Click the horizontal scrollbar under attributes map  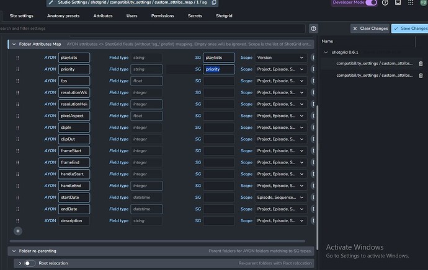pos(157,242)
